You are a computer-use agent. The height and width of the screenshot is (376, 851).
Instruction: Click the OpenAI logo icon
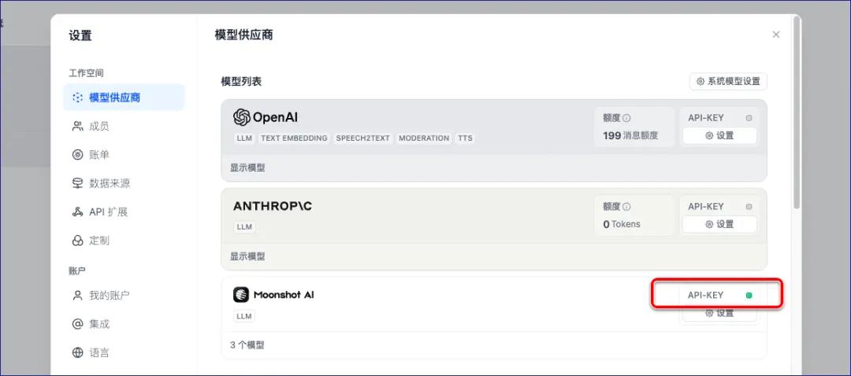pyautogui.click(x=242, y=117)
